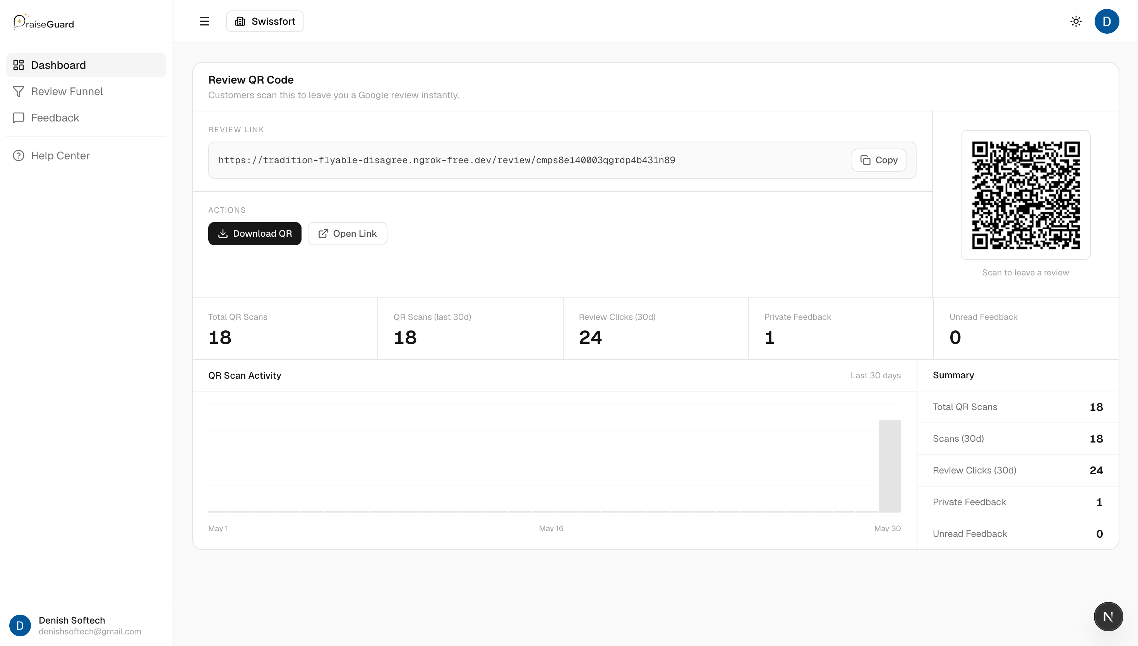Viewport: 1138px width, 646px height.
Task: Click the Private Feedback stat card
Action: (841, 329)
